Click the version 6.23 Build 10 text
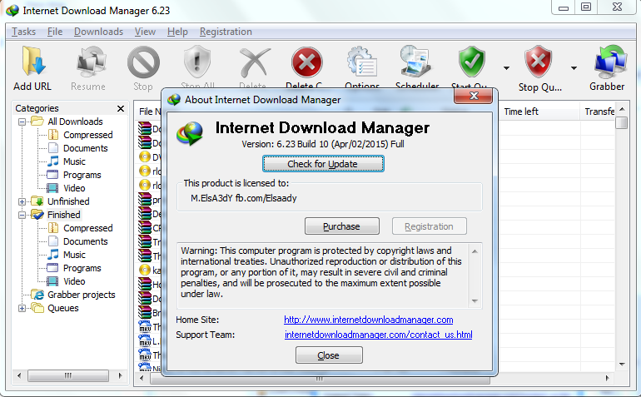 pos(323,144)
